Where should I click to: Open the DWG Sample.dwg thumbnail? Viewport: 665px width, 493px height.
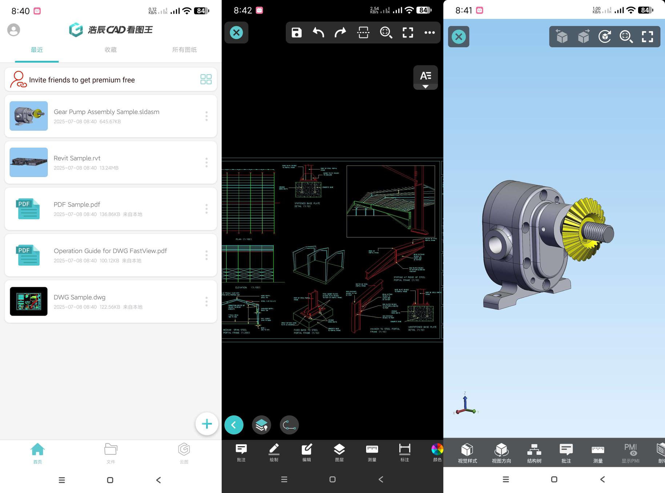point(29,301)
